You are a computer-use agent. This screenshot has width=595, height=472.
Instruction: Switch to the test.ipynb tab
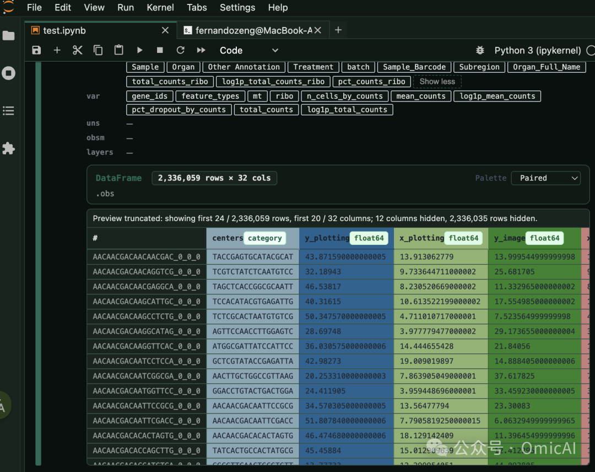click(101, 30)
